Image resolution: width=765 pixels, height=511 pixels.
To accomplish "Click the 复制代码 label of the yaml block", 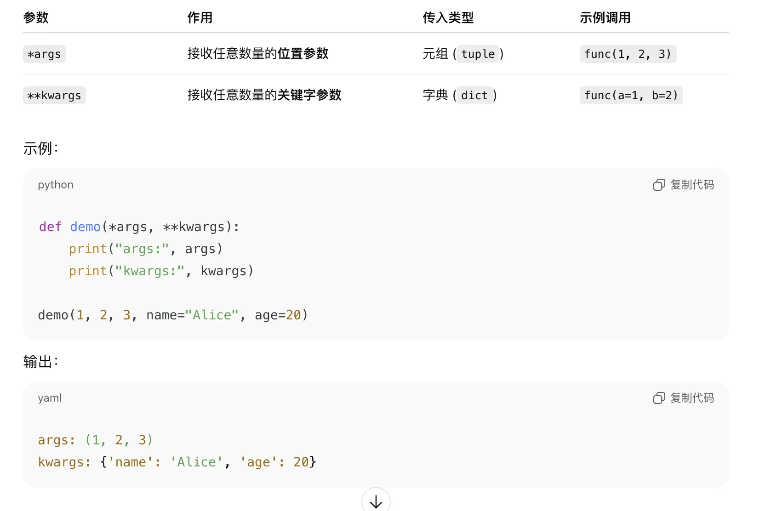I will coord(692,398).
